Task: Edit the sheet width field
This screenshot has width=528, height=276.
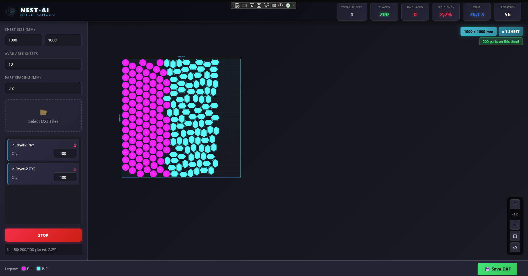Action: coord(24,40)
